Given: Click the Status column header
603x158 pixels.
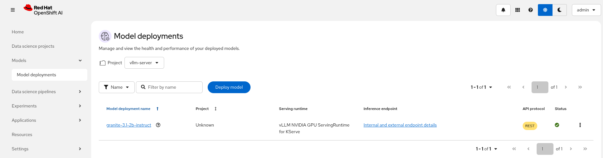Looking at the screenshot, I should coord(560,109).
